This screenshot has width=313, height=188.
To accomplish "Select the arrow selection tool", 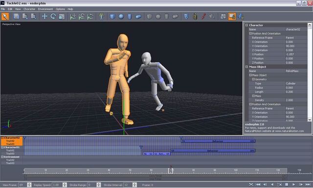I will [x=5, y=16].
